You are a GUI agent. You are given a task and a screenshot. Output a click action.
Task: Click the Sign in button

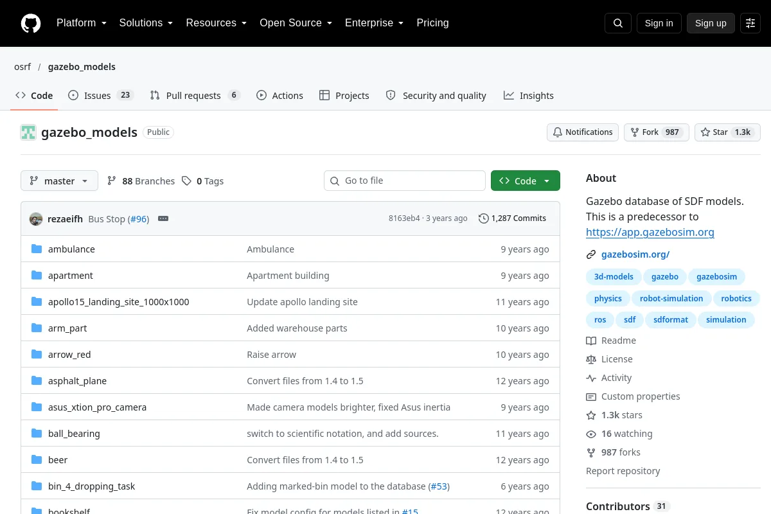coord(659,23)
